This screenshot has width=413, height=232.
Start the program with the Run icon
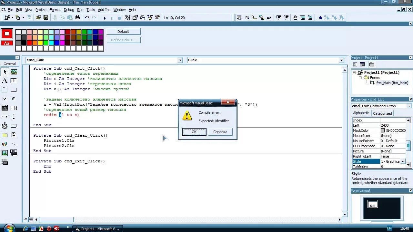point(105,18)
